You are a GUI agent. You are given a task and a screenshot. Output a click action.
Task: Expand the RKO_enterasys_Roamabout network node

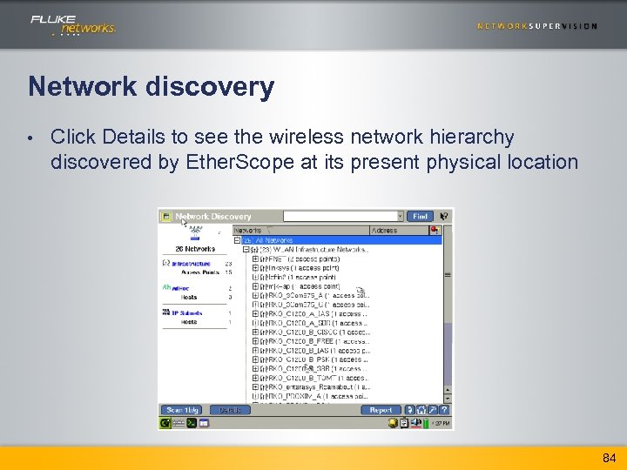[255, 387]
